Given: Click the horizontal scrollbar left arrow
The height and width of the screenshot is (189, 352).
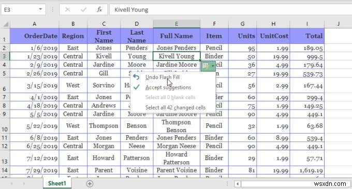Looking at the screenshot, I should point(238,184).
